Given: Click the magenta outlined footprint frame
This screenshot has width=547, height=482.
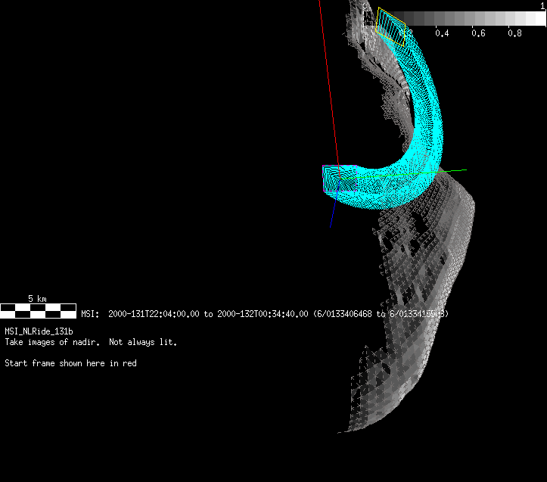Looking at the screenshot, I should (337, 178).
